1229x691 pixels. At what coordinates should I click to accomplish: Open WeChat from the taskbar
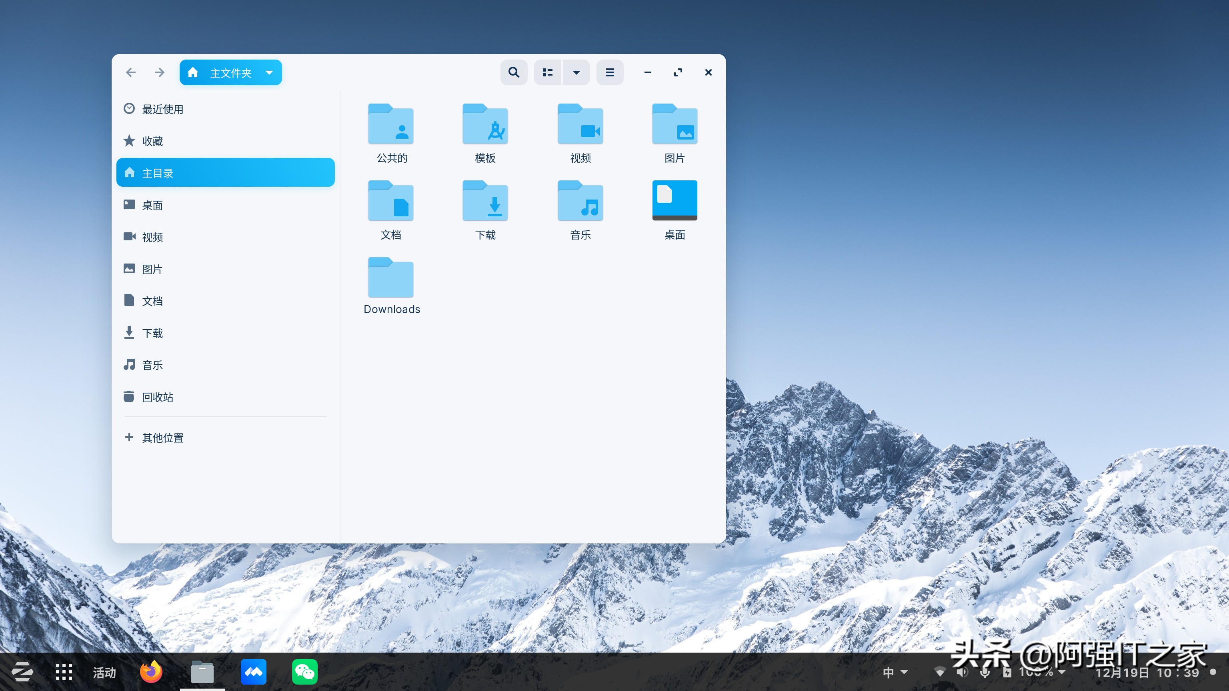pos(304,671)
